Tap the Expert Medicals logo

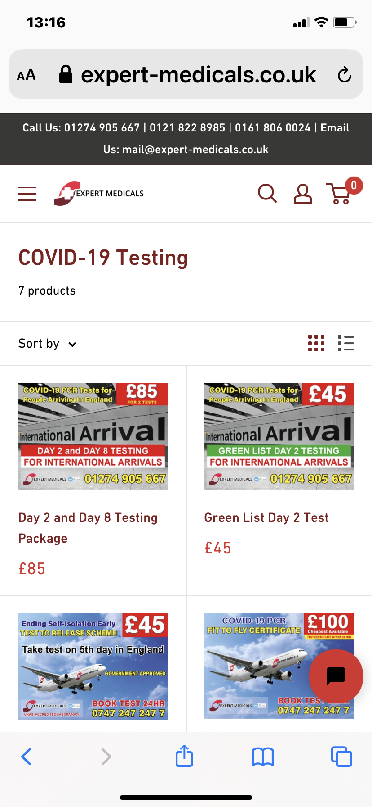pos(99,194)
